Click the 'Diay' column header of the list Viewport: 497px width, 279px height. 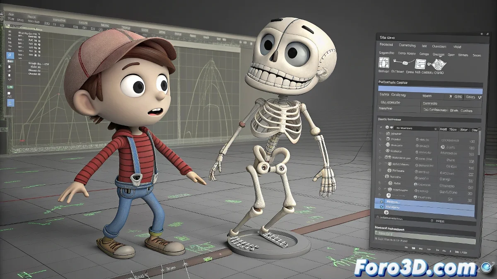tap(474, 130)
